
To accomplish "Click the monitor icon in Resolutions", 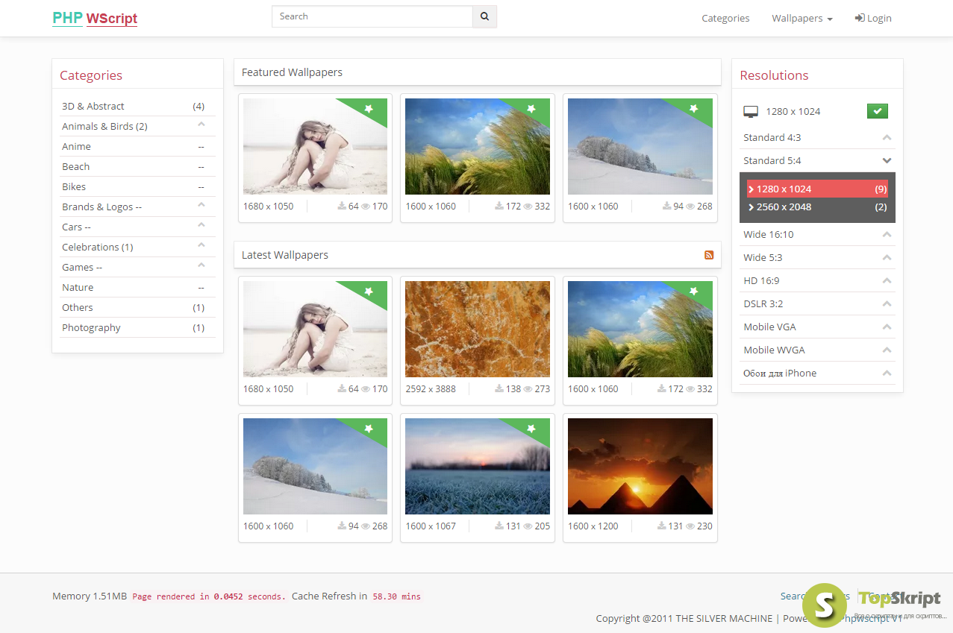I will coord(751,112).
